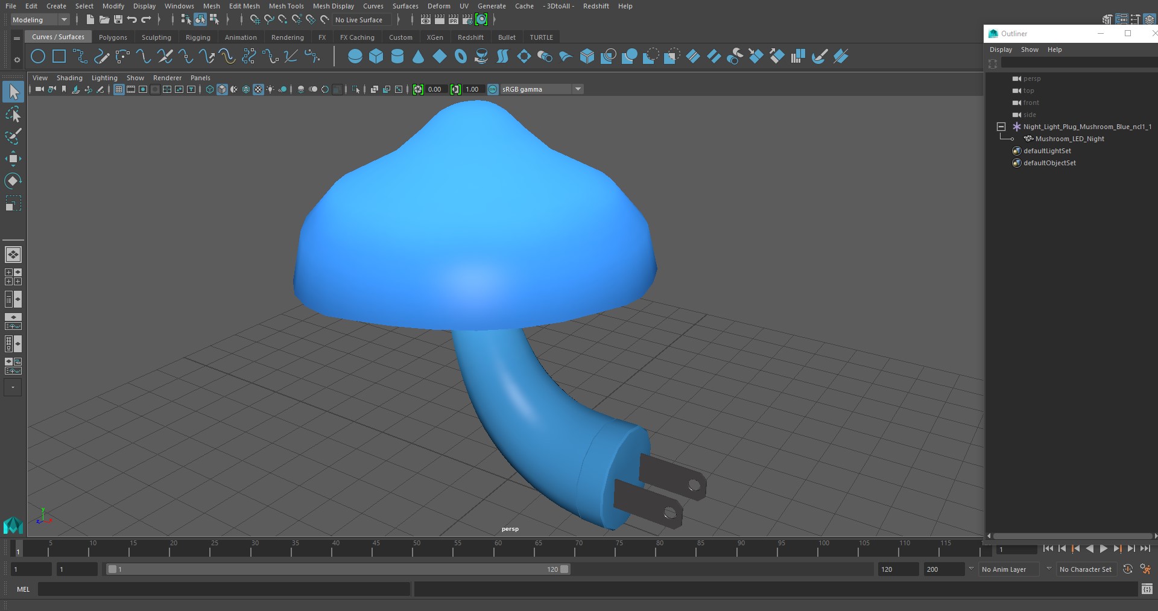
Task: Toggle the viewport grid display button
Action: [x=119, y=89]
